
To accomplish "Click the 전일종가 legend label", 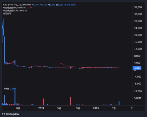I will [7, 14].
